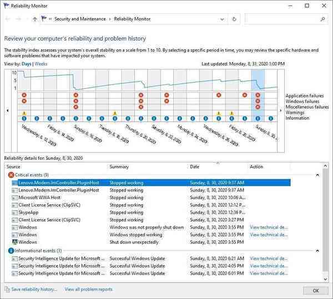Screen dimensions: 333x299
Task: Click the information icon for Monday 8/24
Action: 180,119
